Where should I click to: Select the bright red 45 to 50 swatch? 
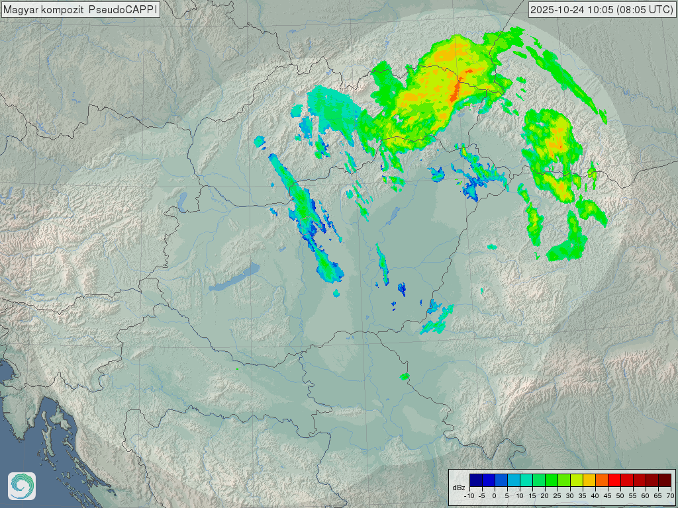click(x=614, y=480)
